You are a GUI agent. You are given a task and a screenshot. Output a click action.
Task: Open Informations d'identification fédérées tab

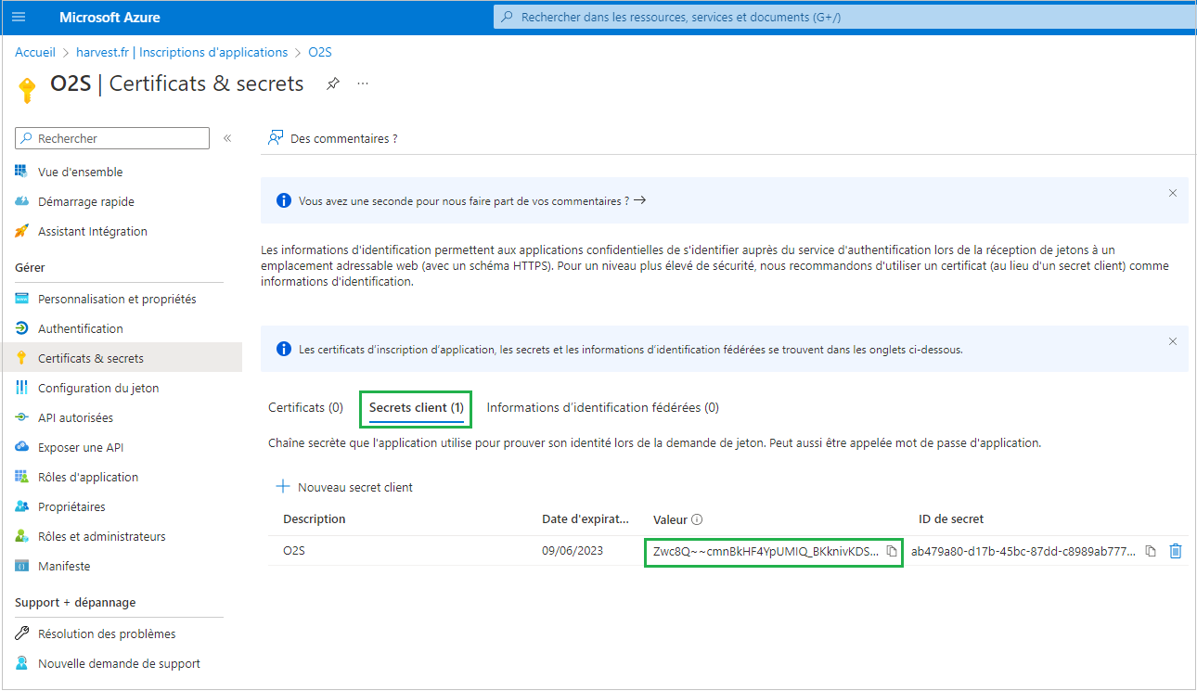click(x=602, y=407)
